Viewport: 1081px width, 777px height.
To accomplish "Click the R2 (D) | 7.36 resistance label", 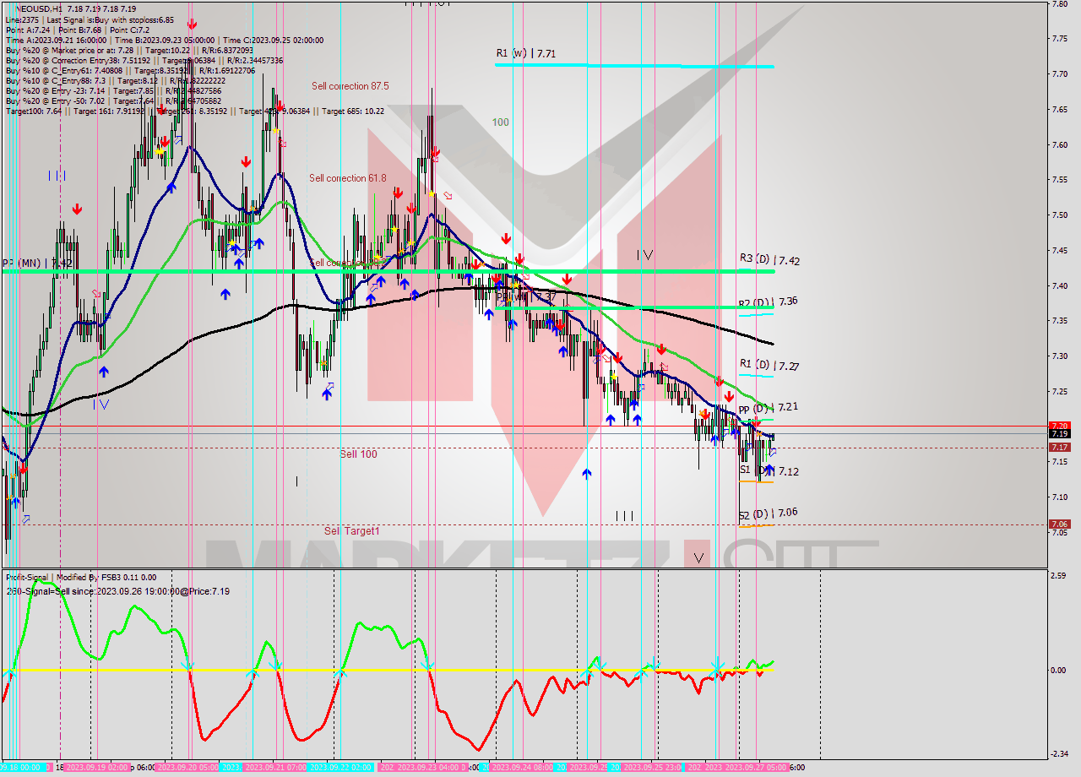I will pos(769,301).
